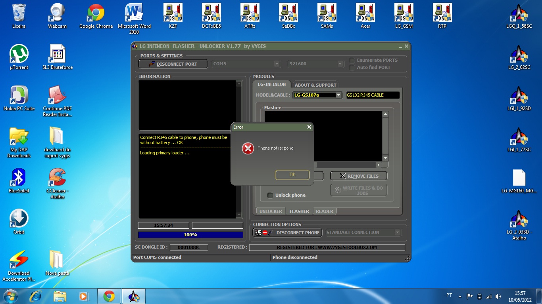This screenshot has height=304, width=542.
Task: Close the Error dialog with X
Action: (309, 127)
